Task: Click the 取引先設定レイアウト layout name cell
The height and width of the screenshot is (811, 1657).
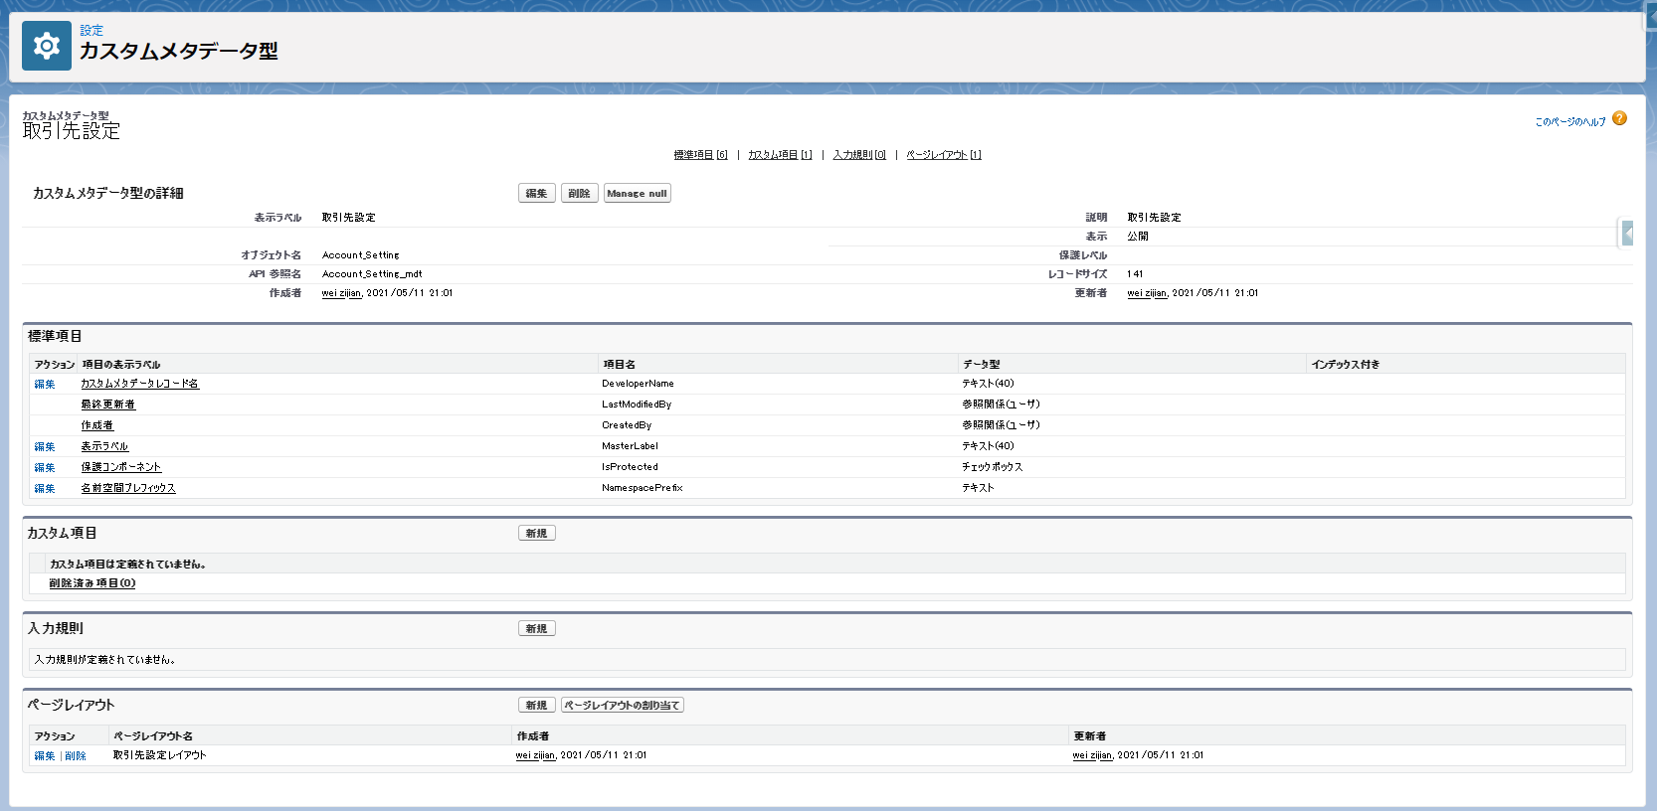Action: (x=159, y=755)
